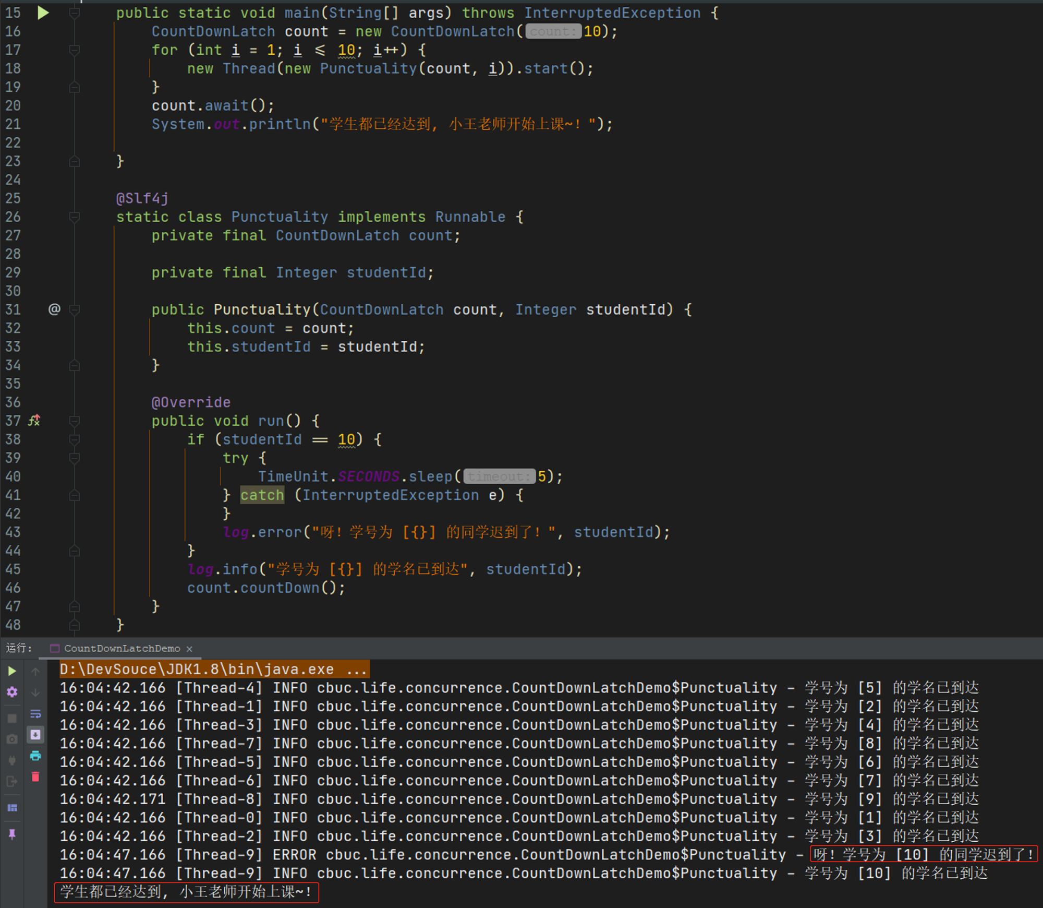Click the 'private final Integer studentId' field
The height and width of the screenshot is (908, 1043).
click(x=293, y=272)
